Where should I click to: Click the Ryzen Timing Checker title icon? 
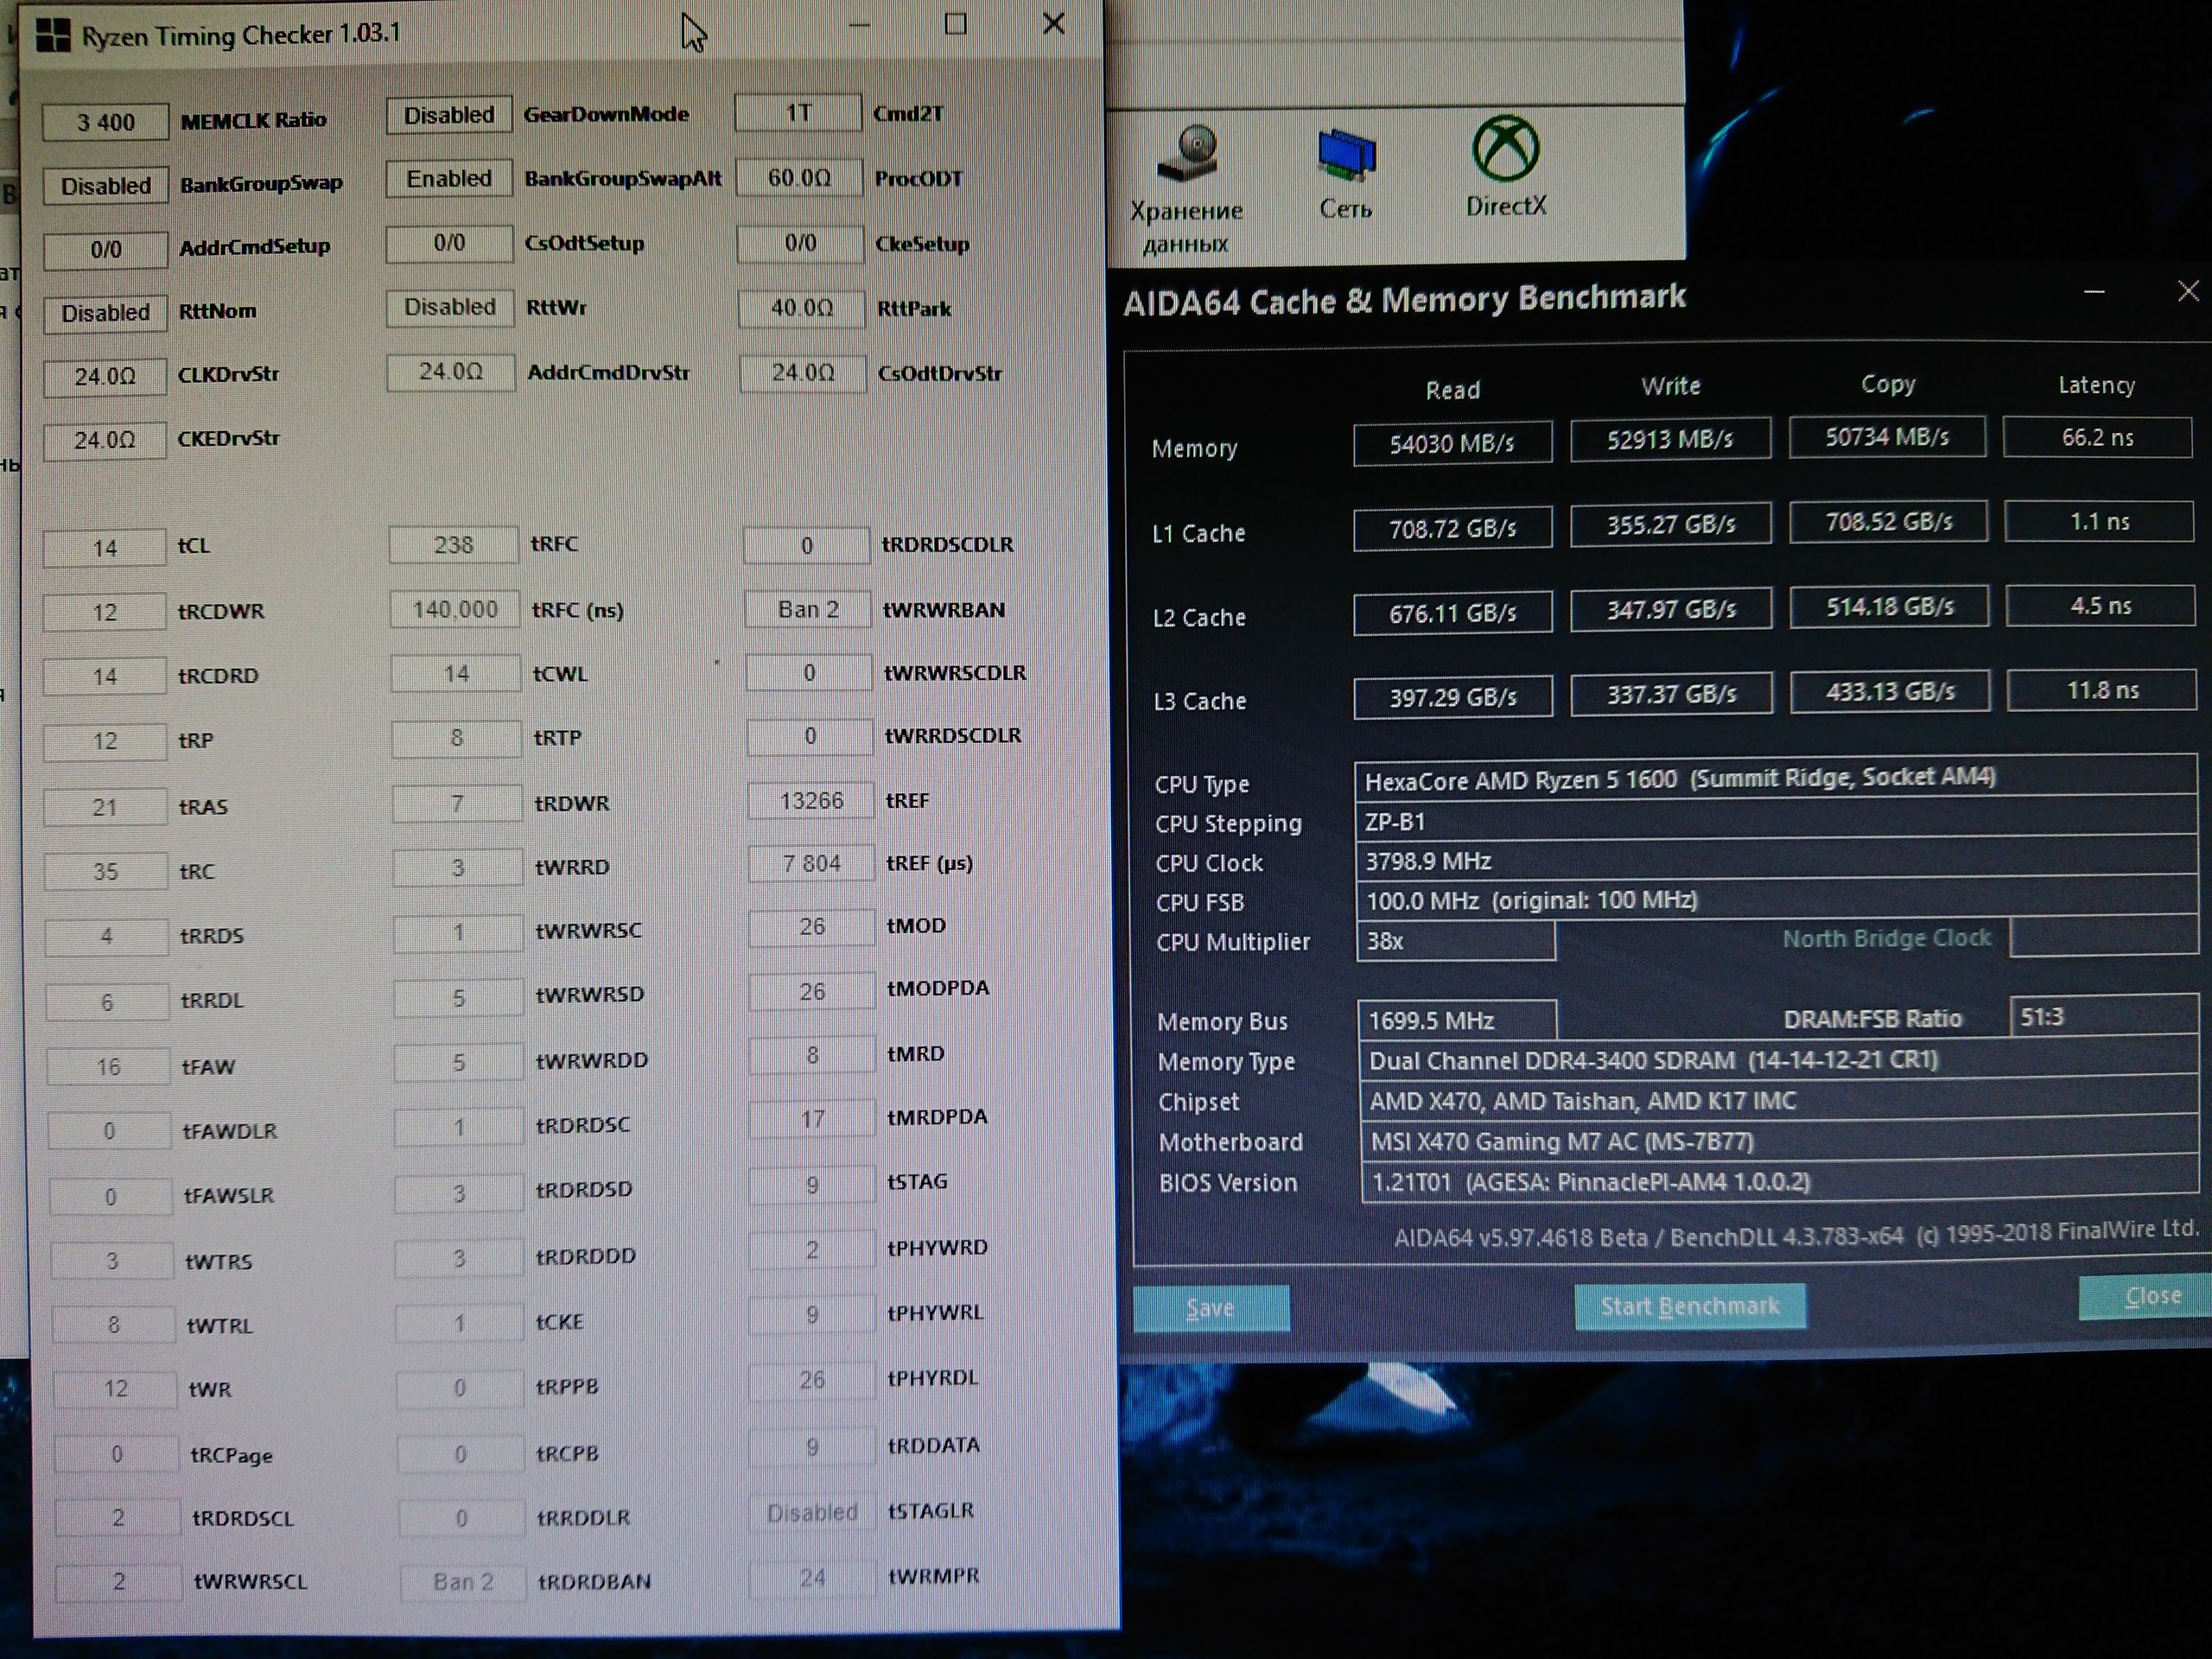point(53,36)
